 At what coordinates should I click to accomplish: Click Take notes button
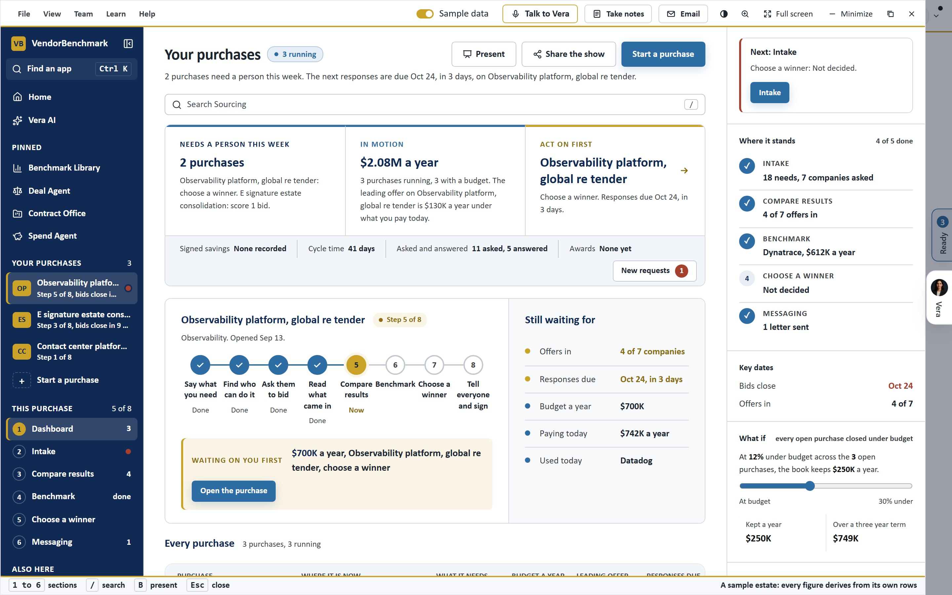pos(617,14)
